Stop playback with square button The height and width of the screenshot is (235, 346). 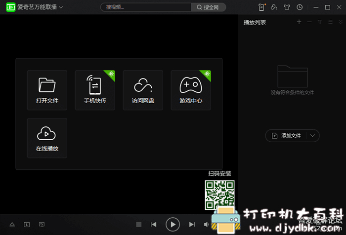coord(139,225)
